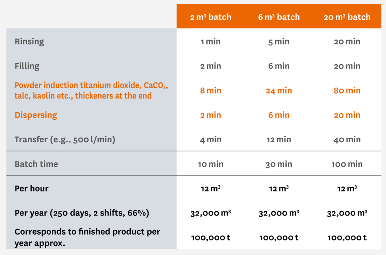
Task: Click the orange Dispersing row label
Action: coord(36,115)
